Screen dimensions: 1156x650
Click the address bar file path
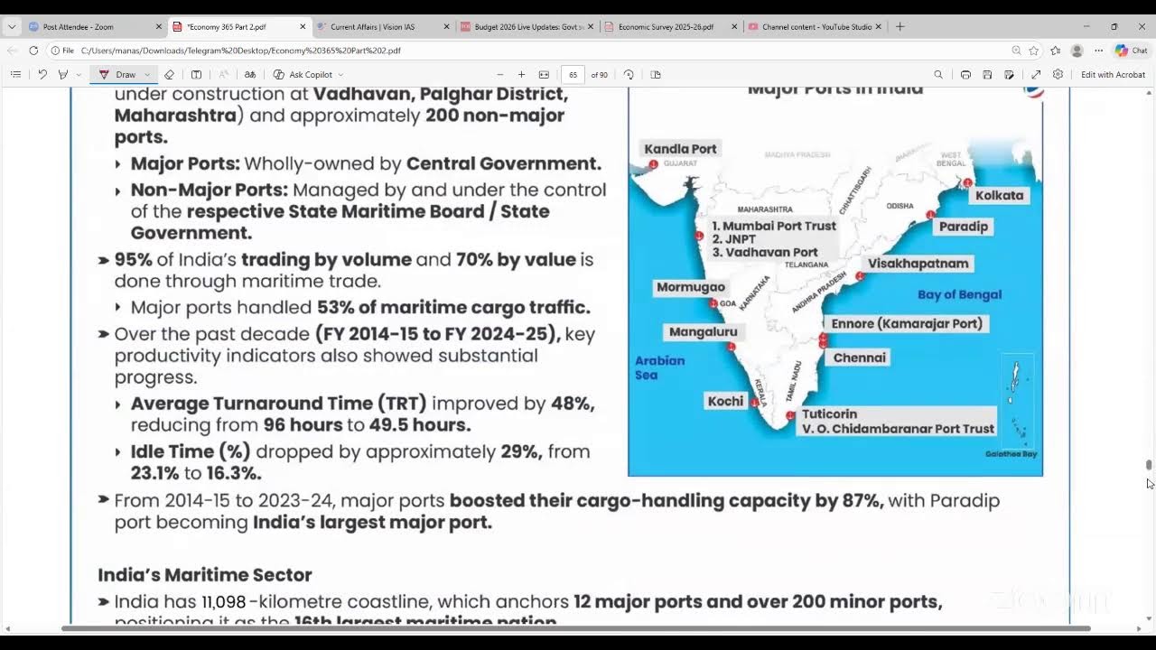[x=240, y=51]
